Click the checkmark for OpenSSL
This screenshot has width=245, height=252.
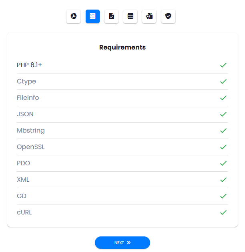point(223,147)
